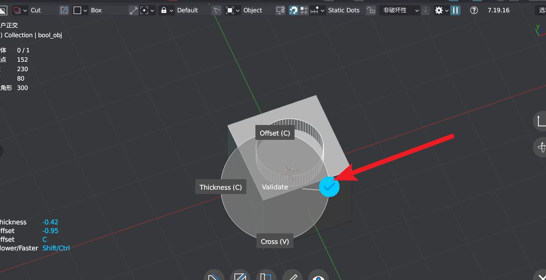
Task: Open the snap increment ruler dropdown
Action: point(317,10)
